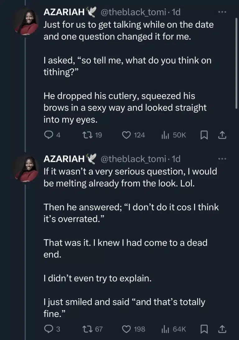Share the second tweet
Screen dimensions: 239x340
pos(222,329)
